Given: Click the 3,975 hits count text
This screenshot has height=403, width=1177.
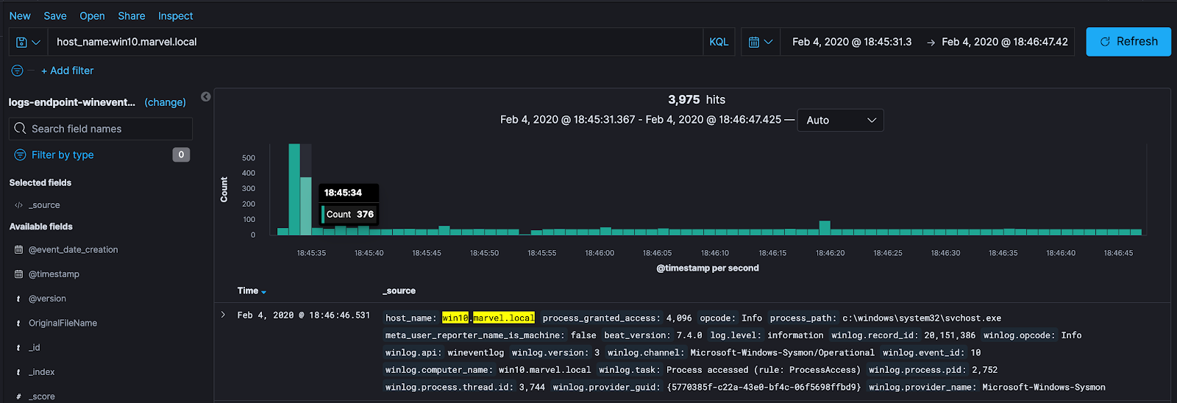Looking at the screenshot, I should (x=696, y=99).
